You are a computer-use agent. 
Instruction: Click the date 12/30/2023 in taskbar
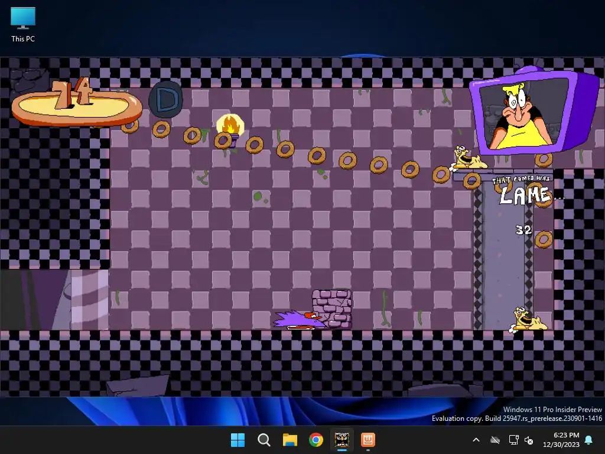(x=561, y=445)
